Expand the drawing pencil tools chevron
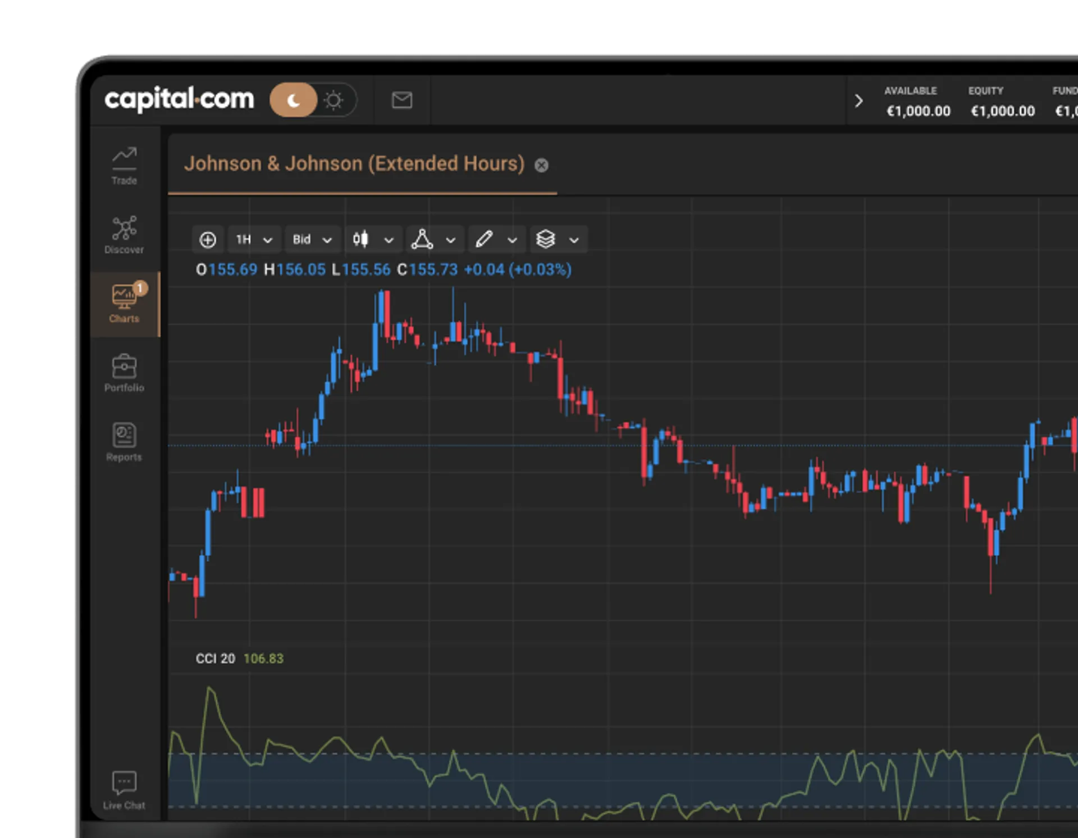Screen dimensions: 1078x838 [512, 240]
